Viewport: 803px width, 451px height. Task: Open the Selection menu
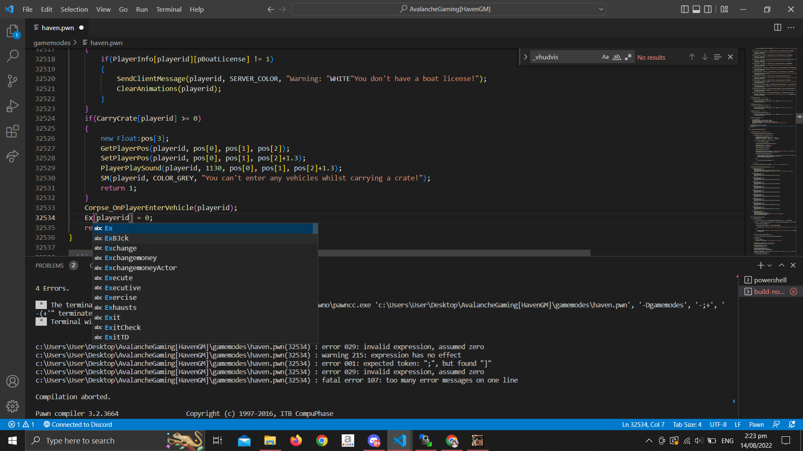[x=74, y=9]
